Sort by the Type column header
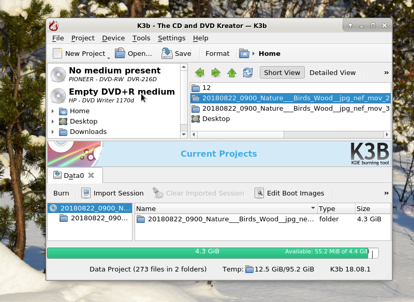Screen dimensions: 414x302 [336, 208]
